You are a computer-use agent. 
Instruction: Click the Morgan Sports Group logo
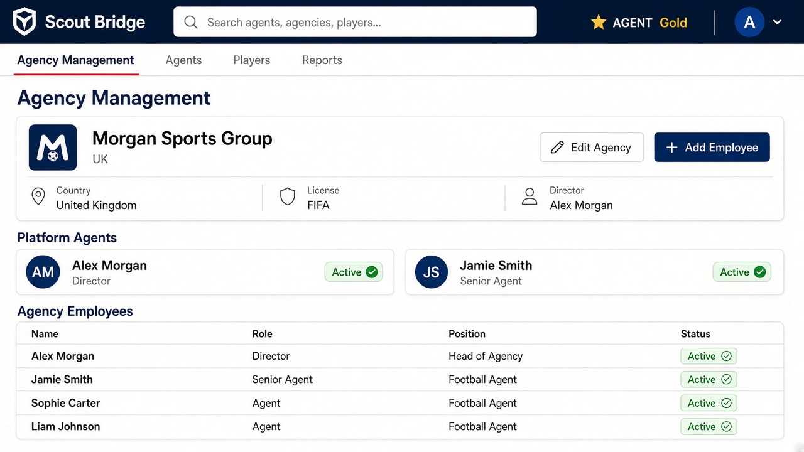pos(53,148)
